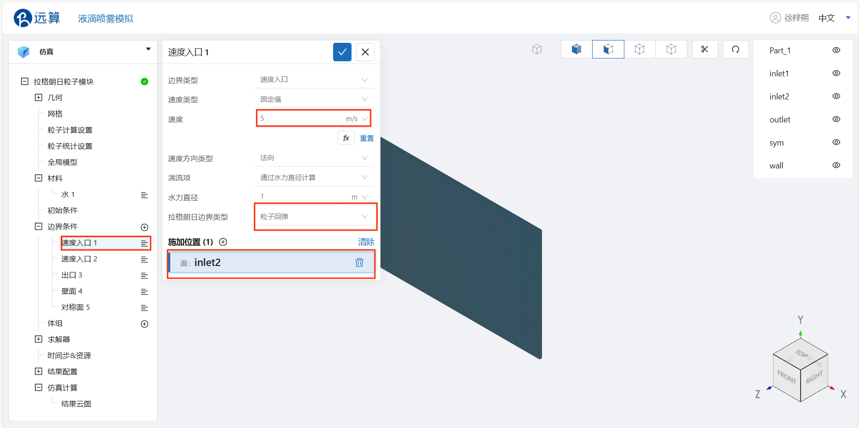Open the list menu for 速度入口 2

coord(144,260)
